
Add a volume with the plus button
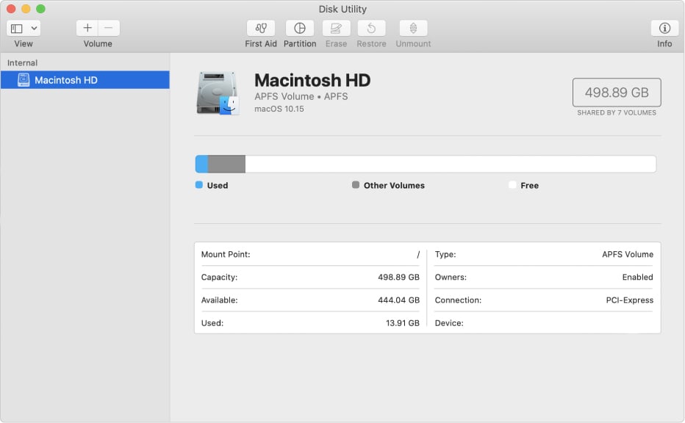(87, 28)
